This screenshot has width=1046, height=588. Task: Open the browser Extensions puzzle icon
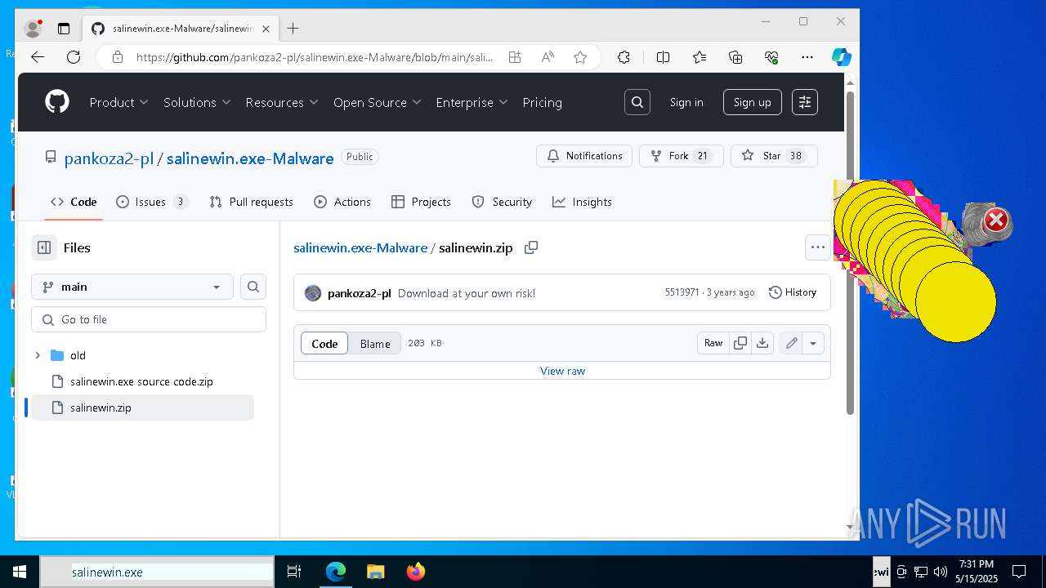(x=624, y=57)
